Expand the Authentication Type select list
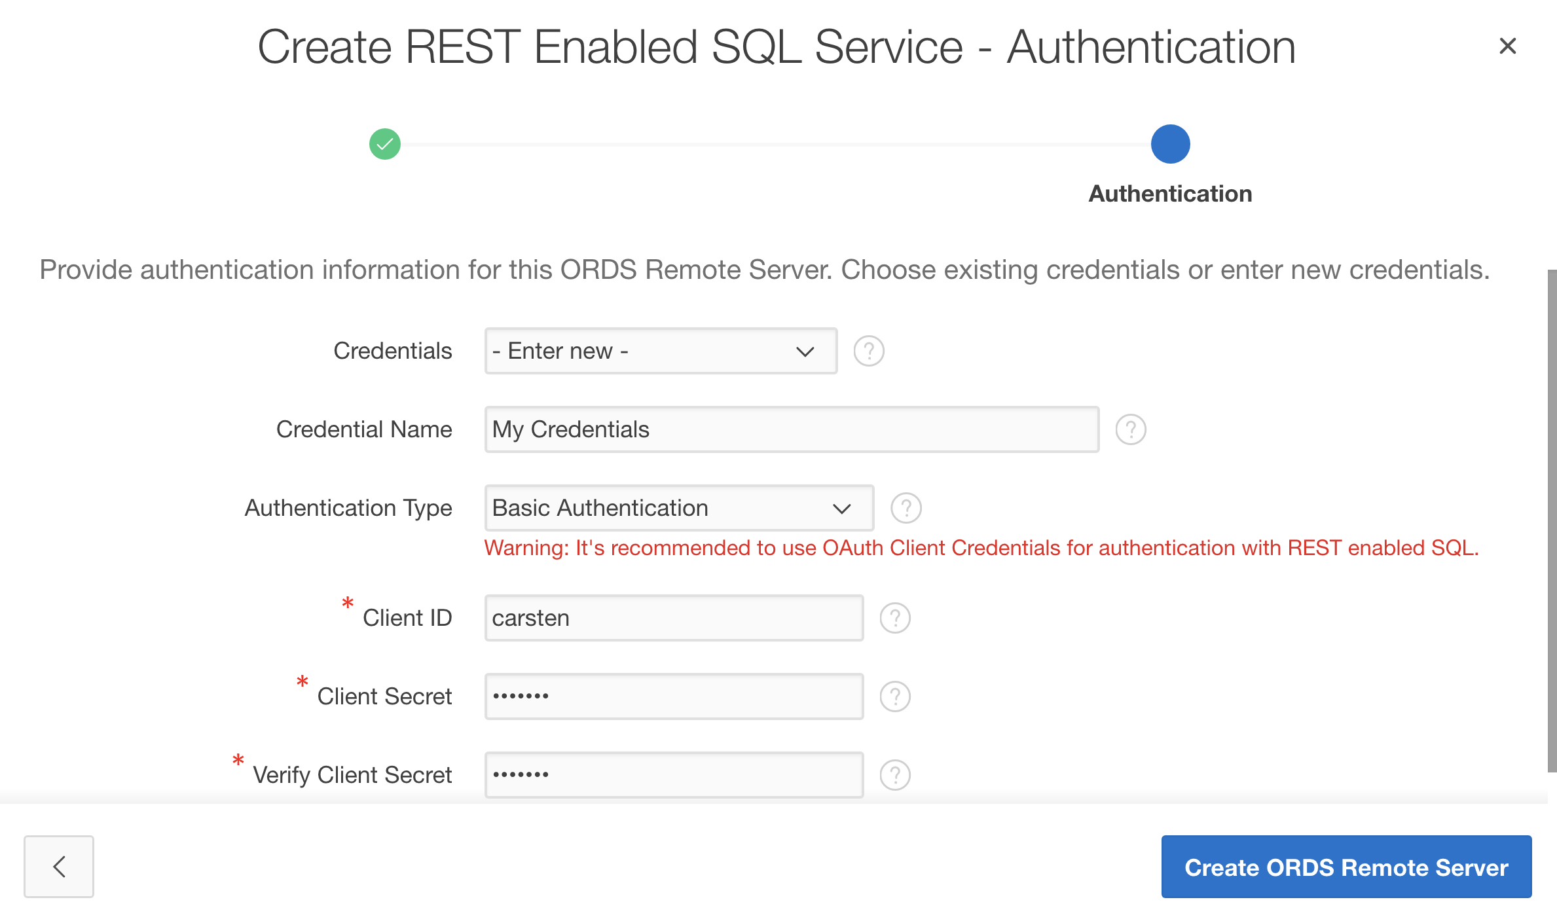 678,508
